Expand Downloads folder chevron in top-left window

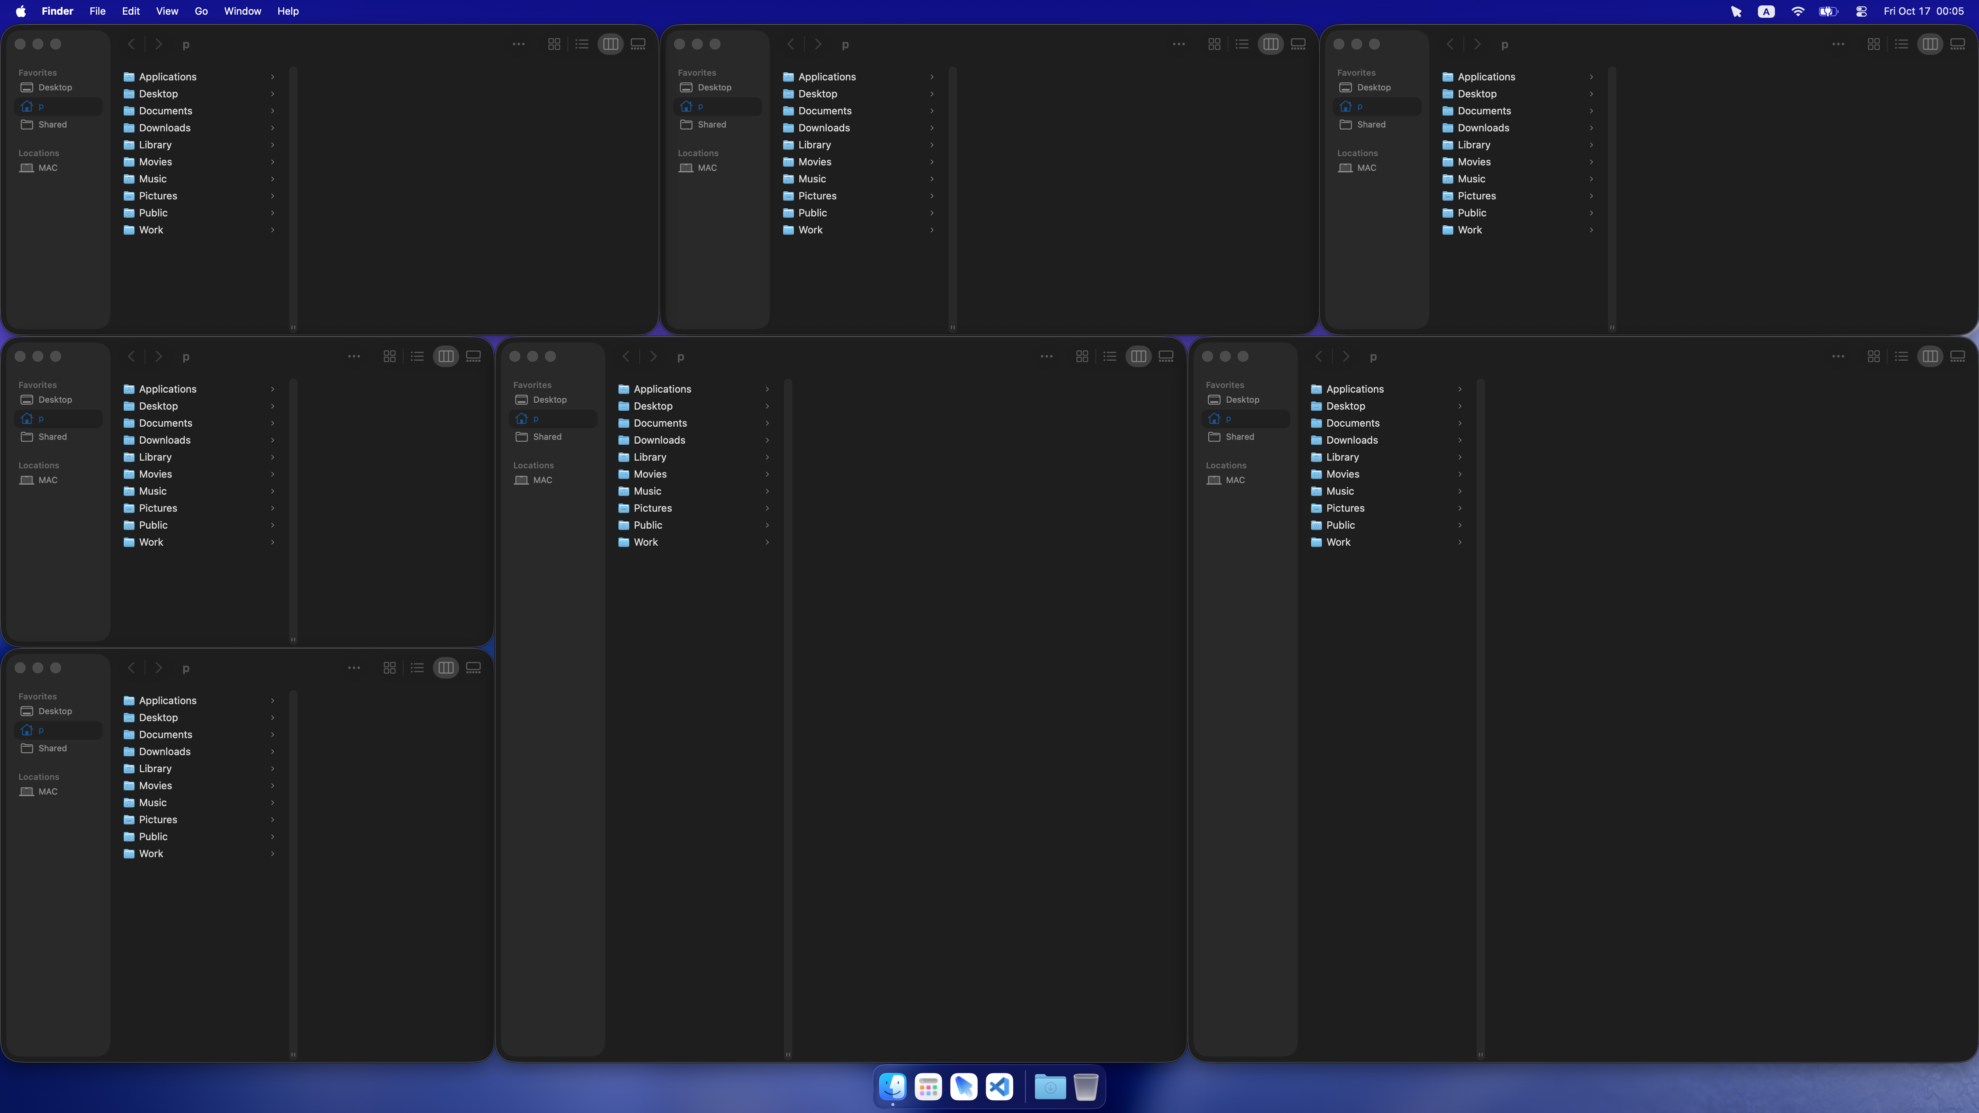click(272, 128)
